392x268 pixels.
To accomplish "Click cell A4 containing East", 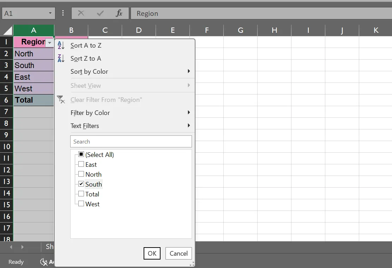I will click(34, 77).
